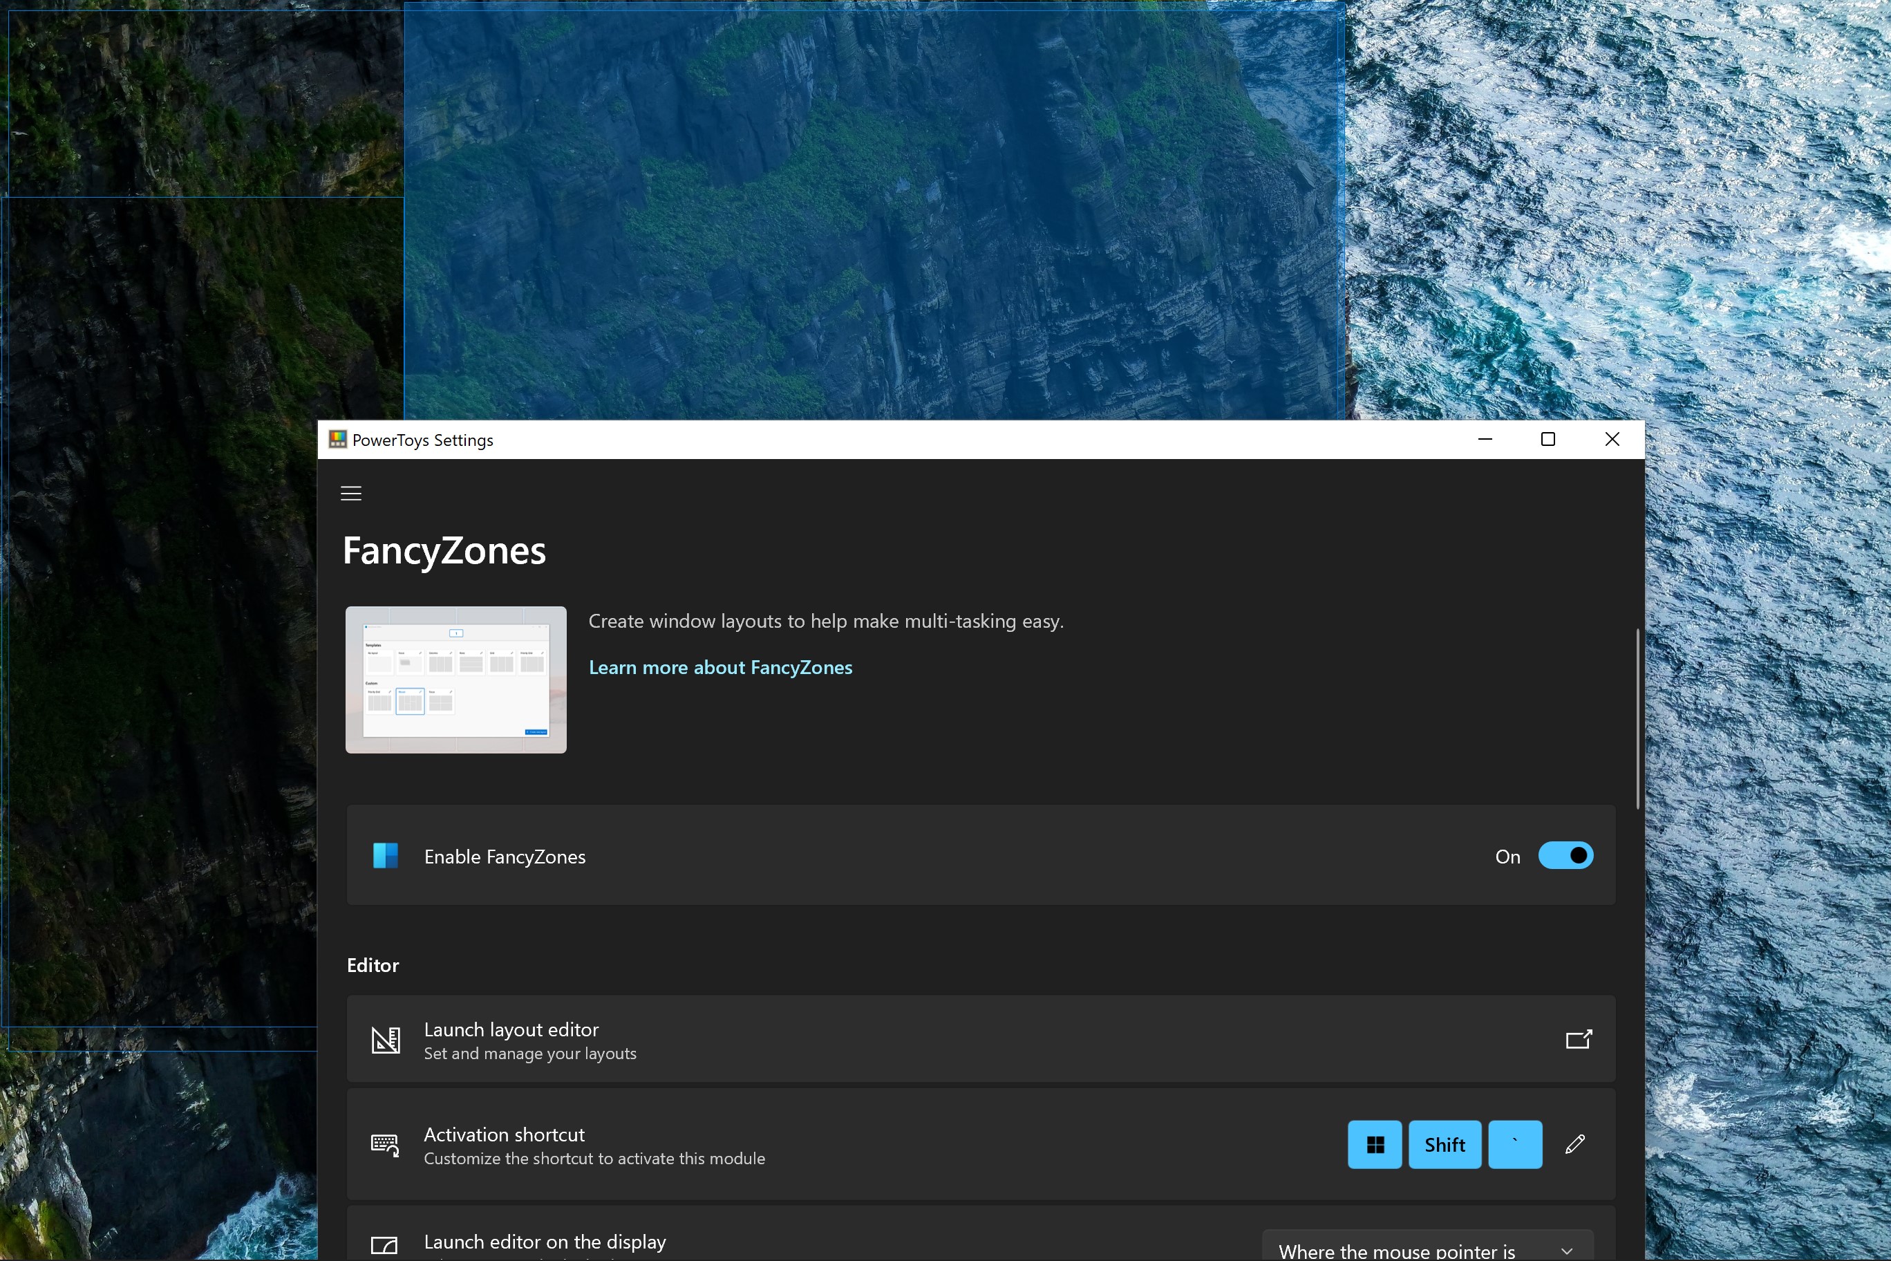Toggle Enable FancyZones off
Viewport: 1891px width, 1261px height.
point(1565,856)
